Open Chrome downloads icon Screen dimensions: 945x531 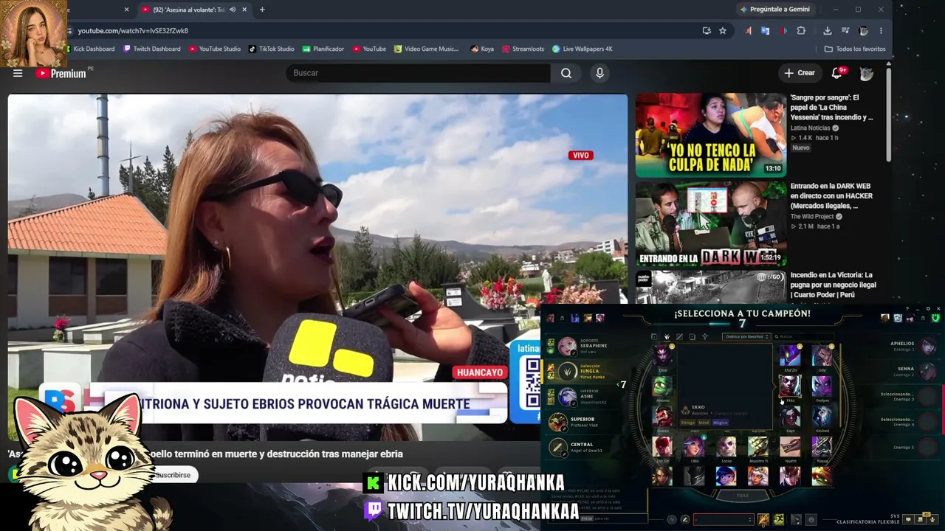[828, 31]
